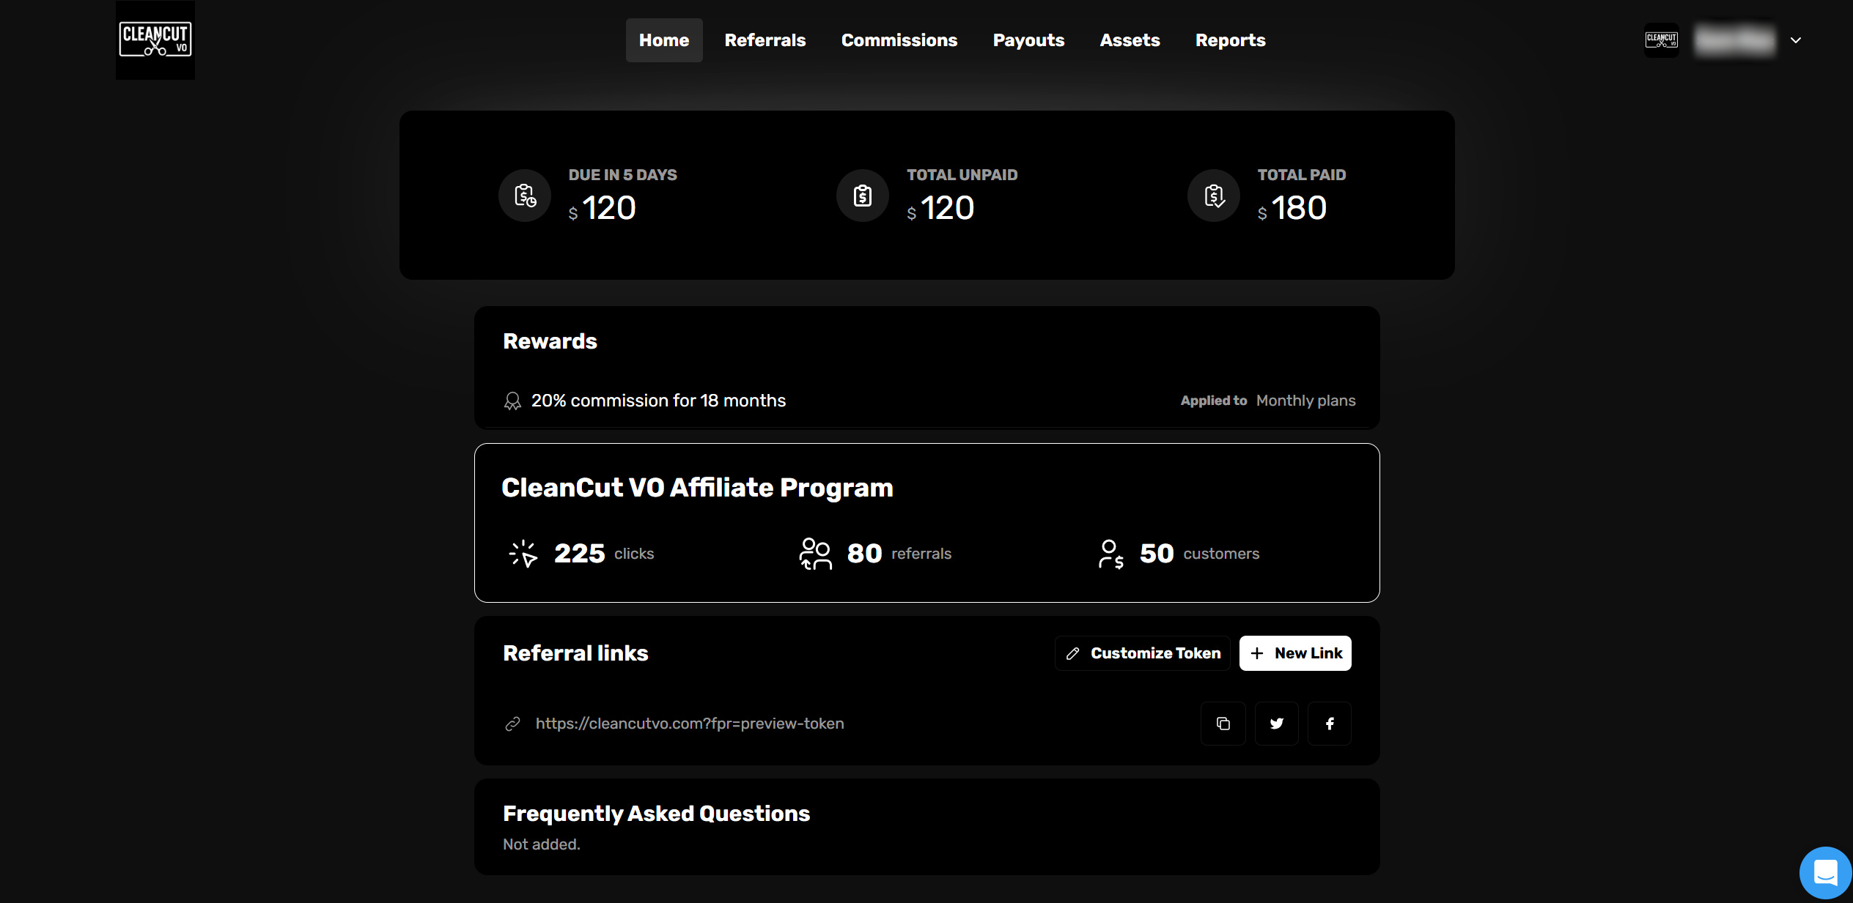Open the Intercom chat bubble
The width and height of the screenshot is (1853, 903).
coord(1825,872)
